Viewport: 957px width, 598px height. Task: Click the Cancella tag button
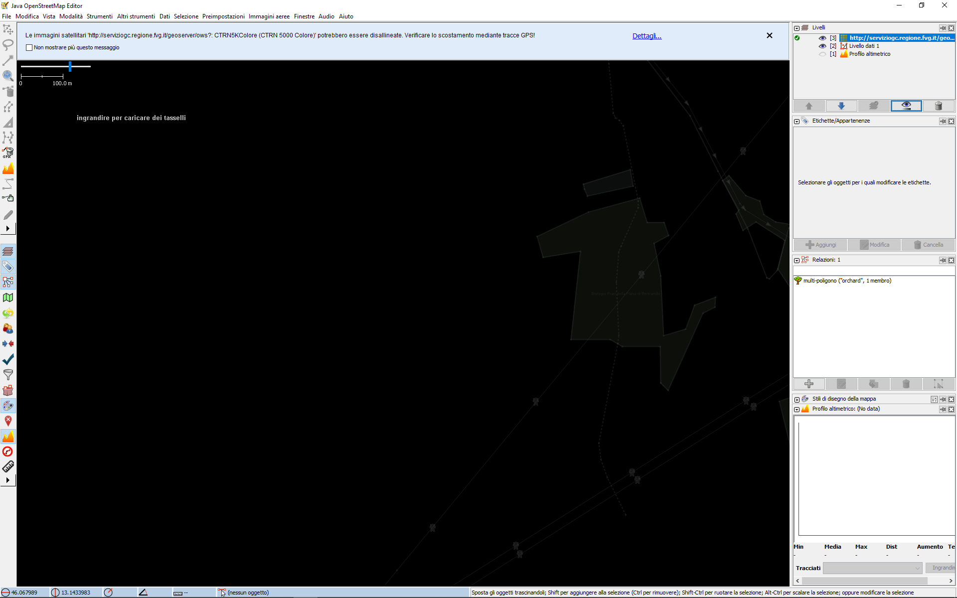coord(928,245)
